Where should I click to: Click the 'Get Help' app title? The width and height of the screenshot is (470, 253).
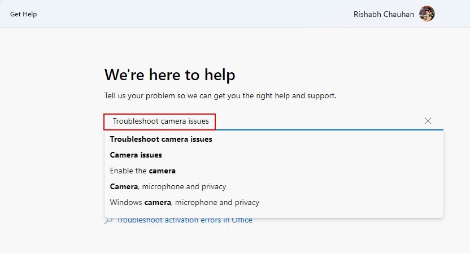click(x=23, y=14)
